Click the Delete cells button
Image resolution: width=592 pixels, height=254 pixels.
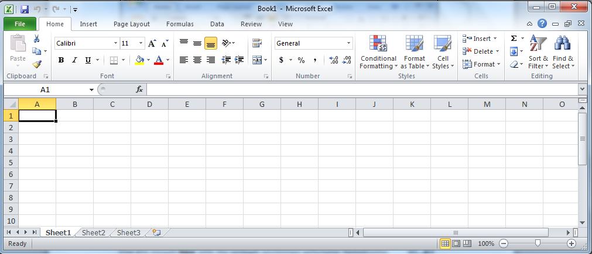pyautogui.click(x=481, y=51)
